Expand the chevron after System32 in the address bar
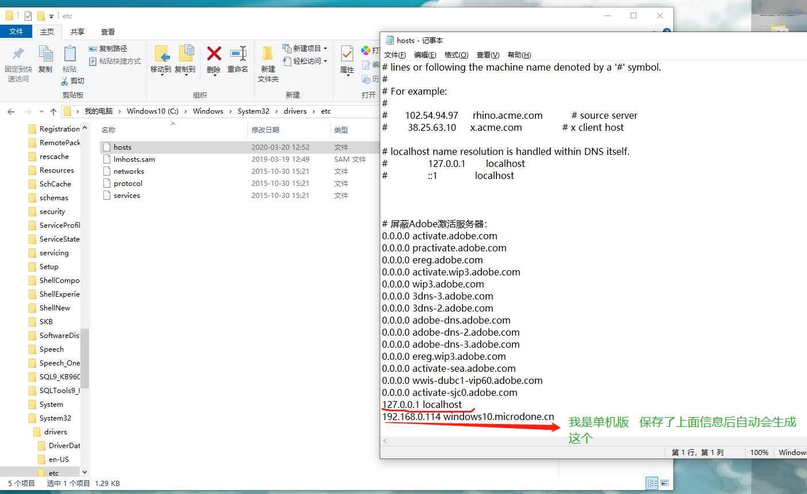 277,111
